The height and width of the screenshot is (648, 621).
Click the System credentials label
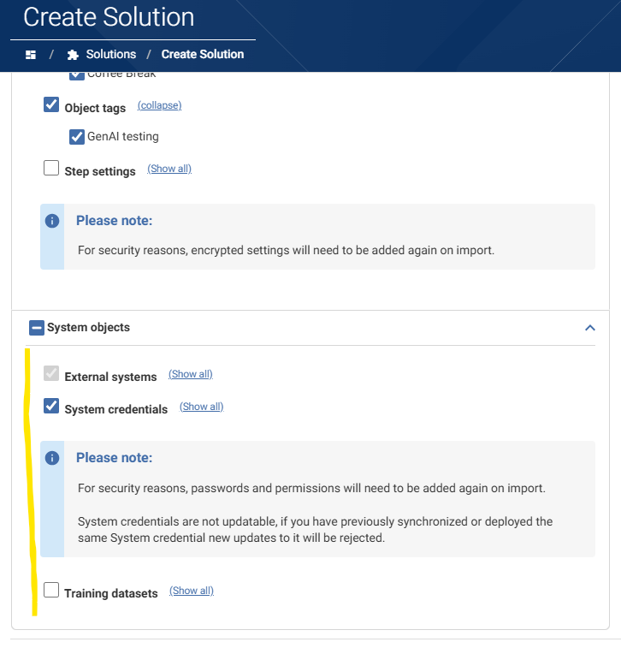coord(116,409)
